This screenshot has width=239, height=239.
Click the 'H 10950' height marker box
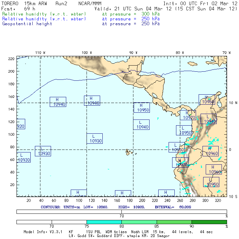point(142,108)
